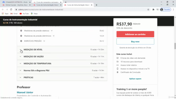Click Adicionar ao carrinho button

click(135, 34)
